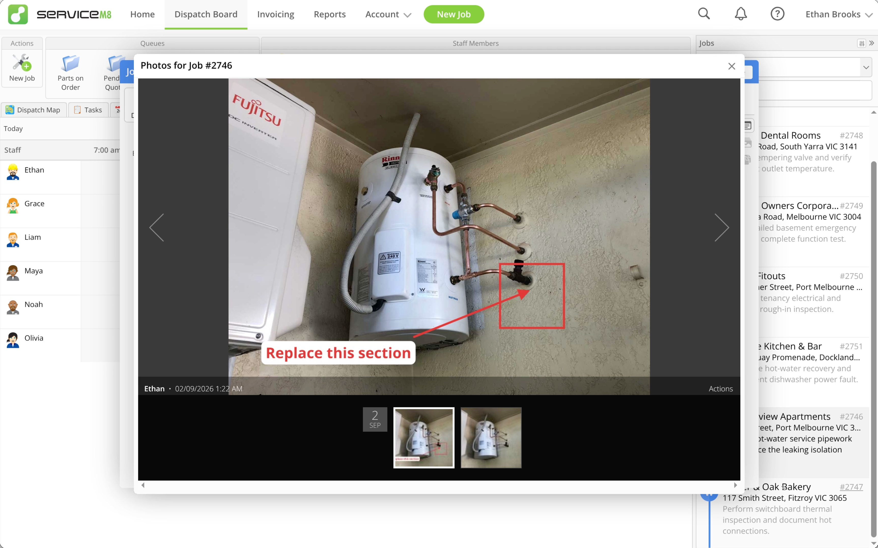Select the Dispatch Board tab

click(x=206, y=14)
